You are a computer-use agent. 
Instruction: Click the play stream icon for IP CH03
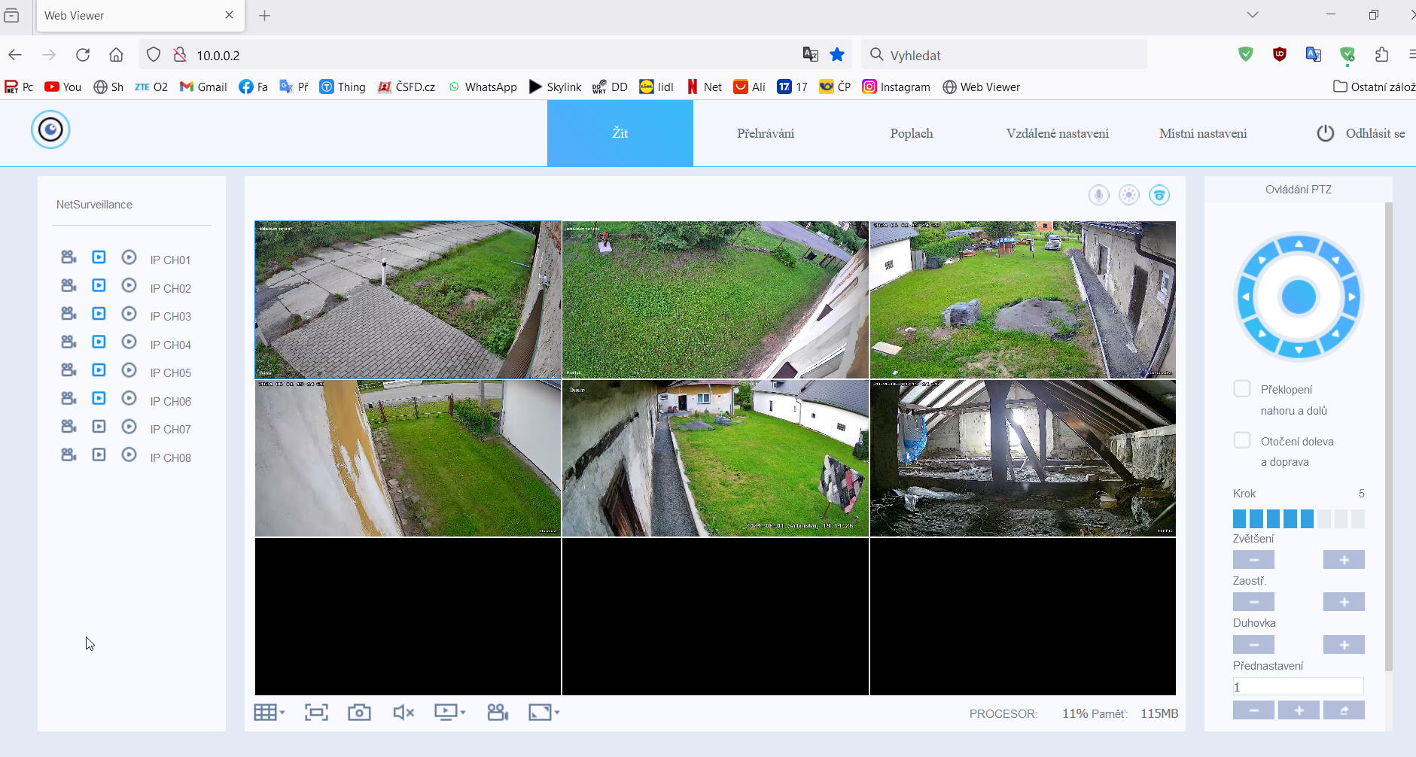click(99, 314)
